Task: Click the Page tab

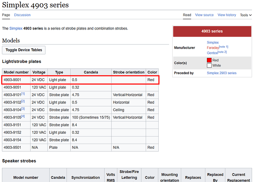Action: 6,15
